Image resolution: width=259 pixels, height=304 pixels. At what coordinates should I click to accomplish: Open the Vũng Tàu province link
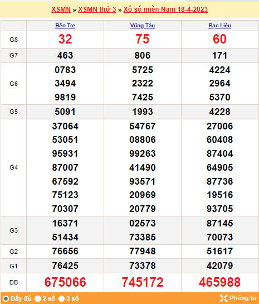click(x=143, y=26)
